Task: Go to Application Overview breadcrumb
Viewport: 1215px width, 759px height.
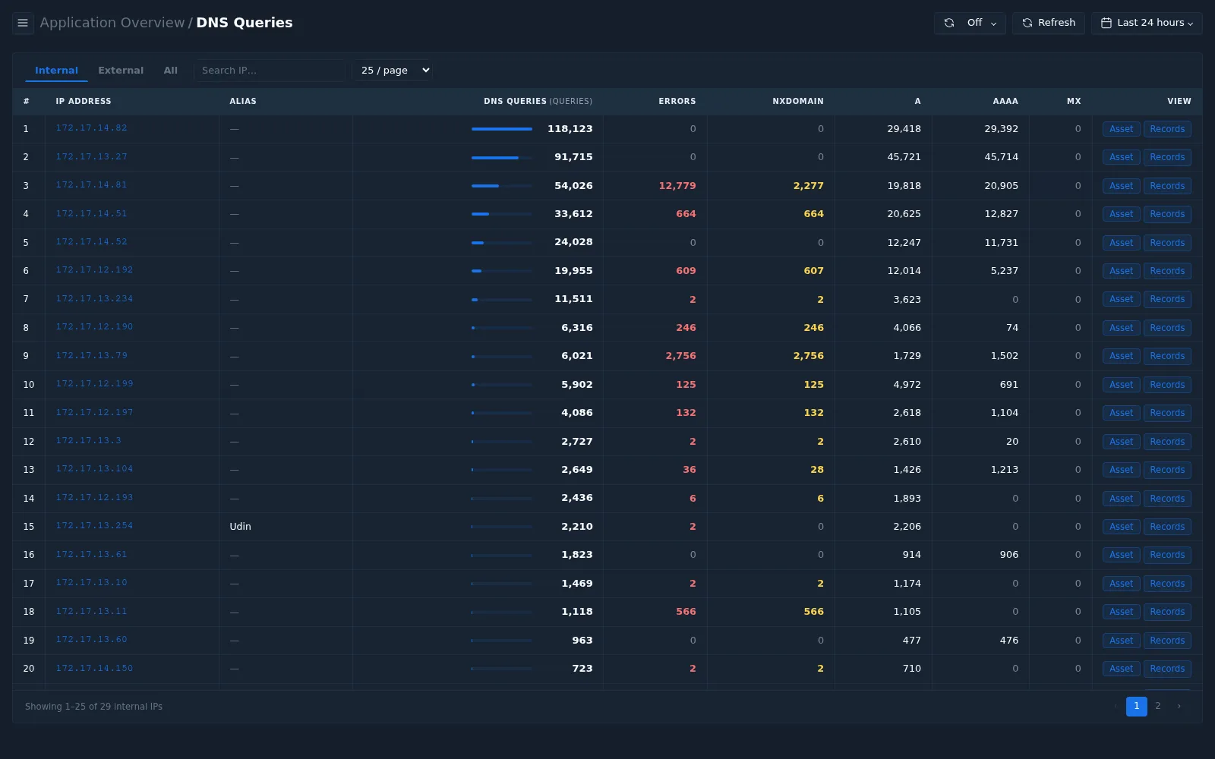Action: click(112, 23)
